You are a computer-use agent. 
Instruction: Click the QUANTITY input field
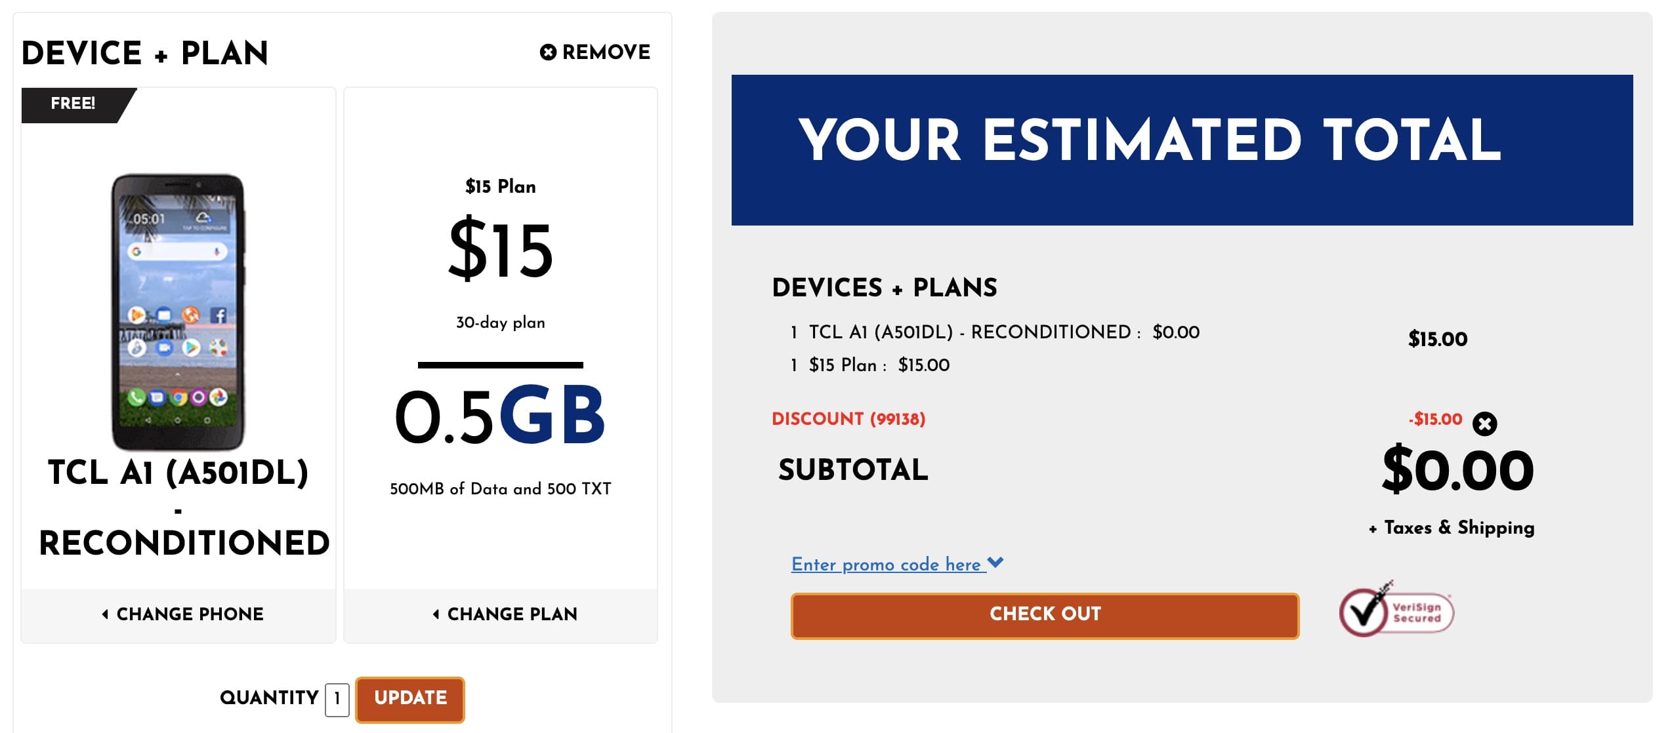[x=337, y=699]
